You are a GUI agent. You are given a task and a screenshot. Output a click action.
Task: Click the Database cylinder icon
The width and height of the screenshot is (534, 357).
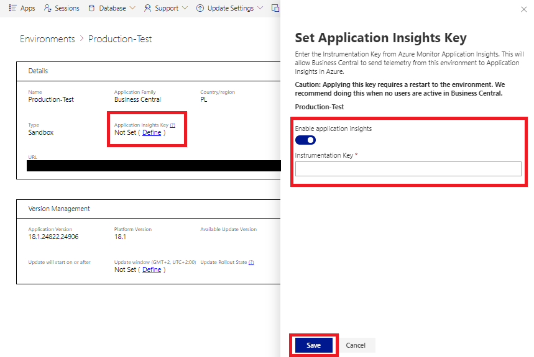(x=91, y=8)
